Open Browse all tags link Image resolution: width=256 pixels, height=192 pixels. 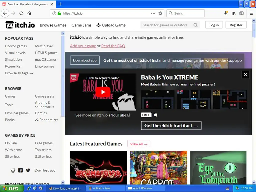[19, 73]
